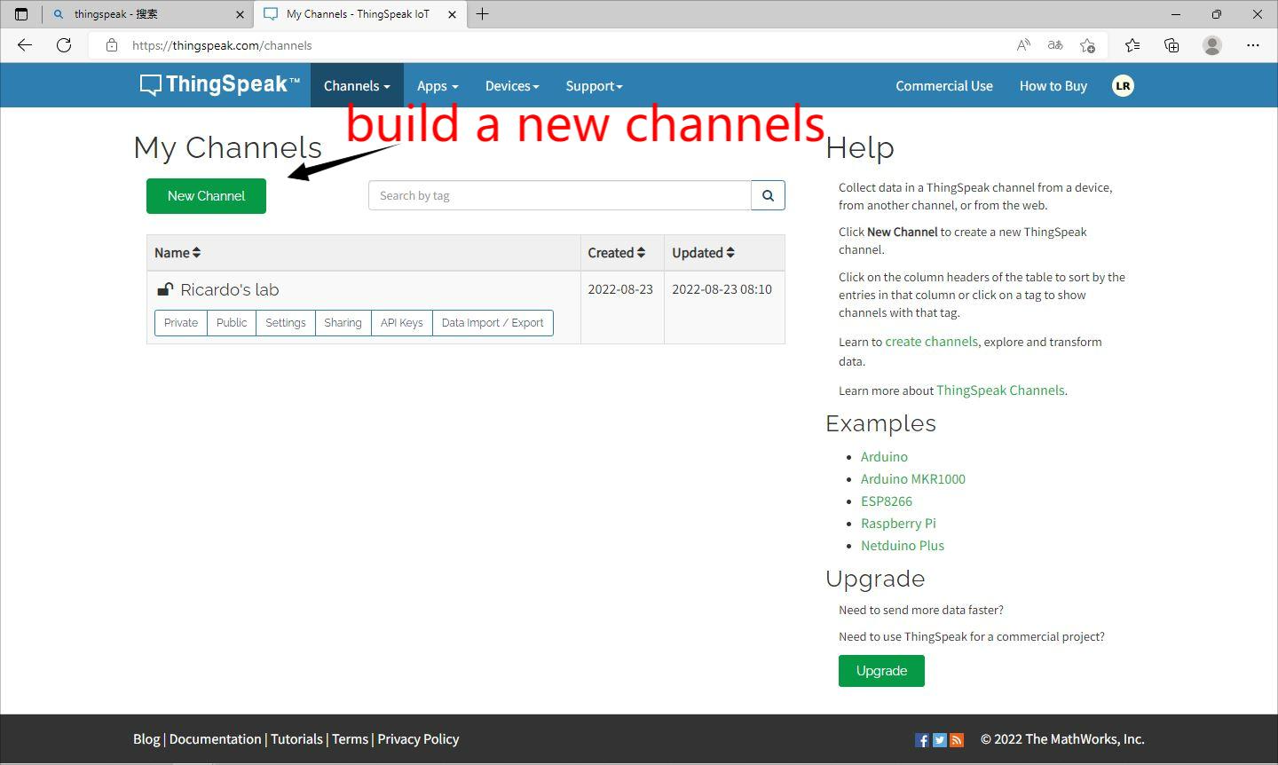Close the thingspeak search tab
Image resolution: width=1278 pixels, height=765 pixels.
tap(240, 14)
